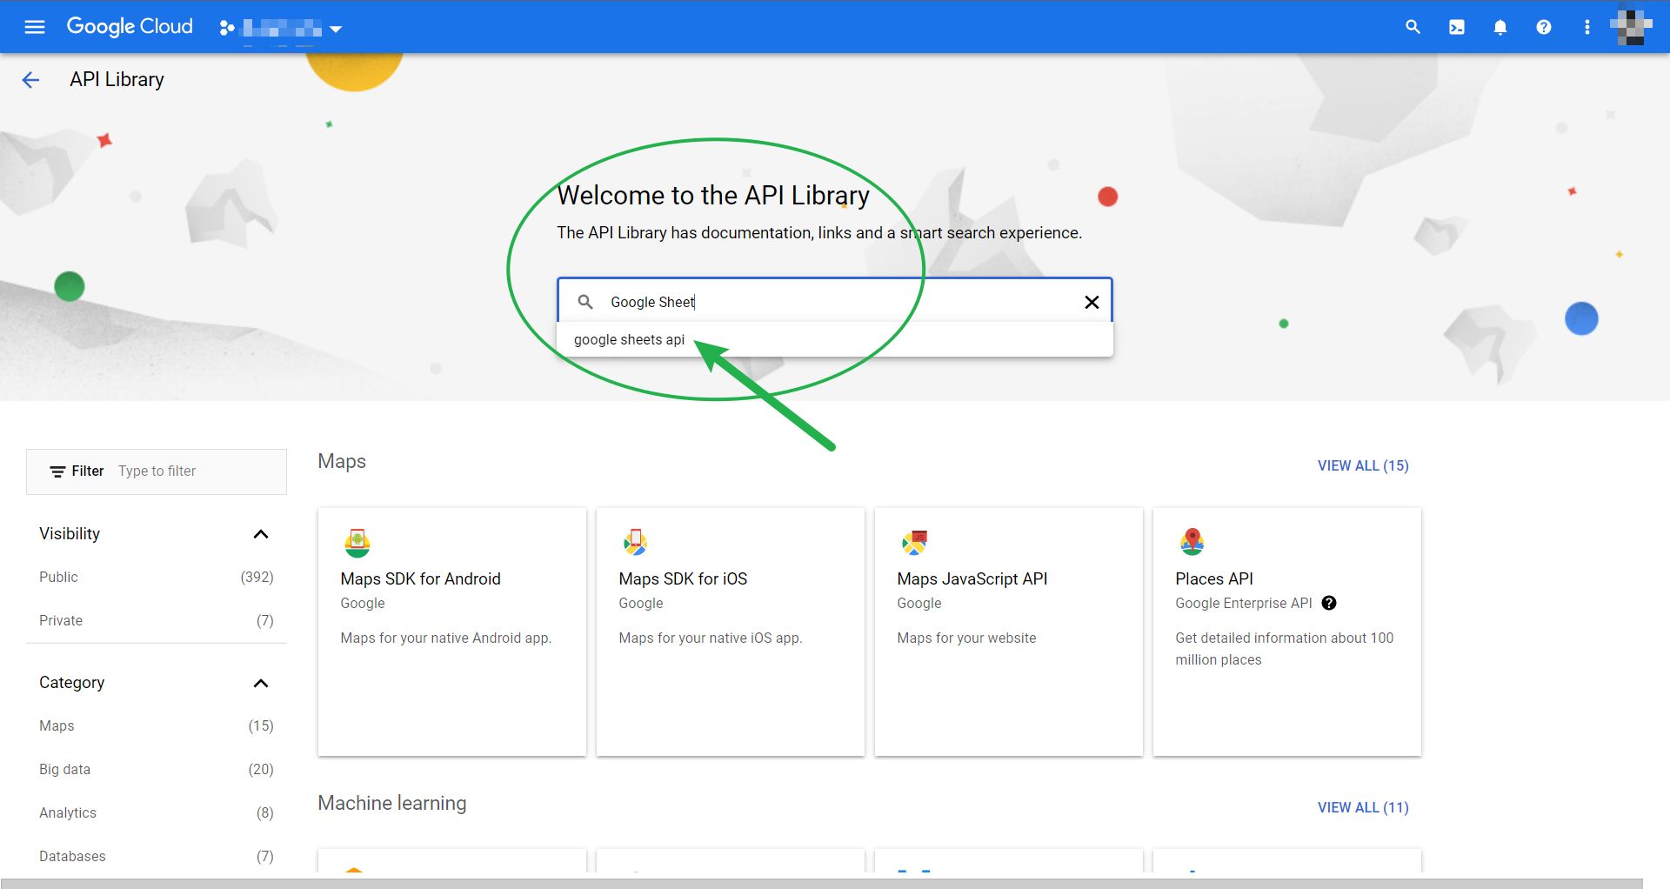Open the three-dot settings menu

coord(1586,27)
